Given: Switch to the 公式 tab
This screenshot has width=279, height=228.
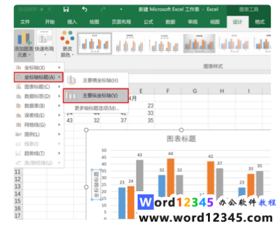Looking at the screenshot, I should (148, 22).
